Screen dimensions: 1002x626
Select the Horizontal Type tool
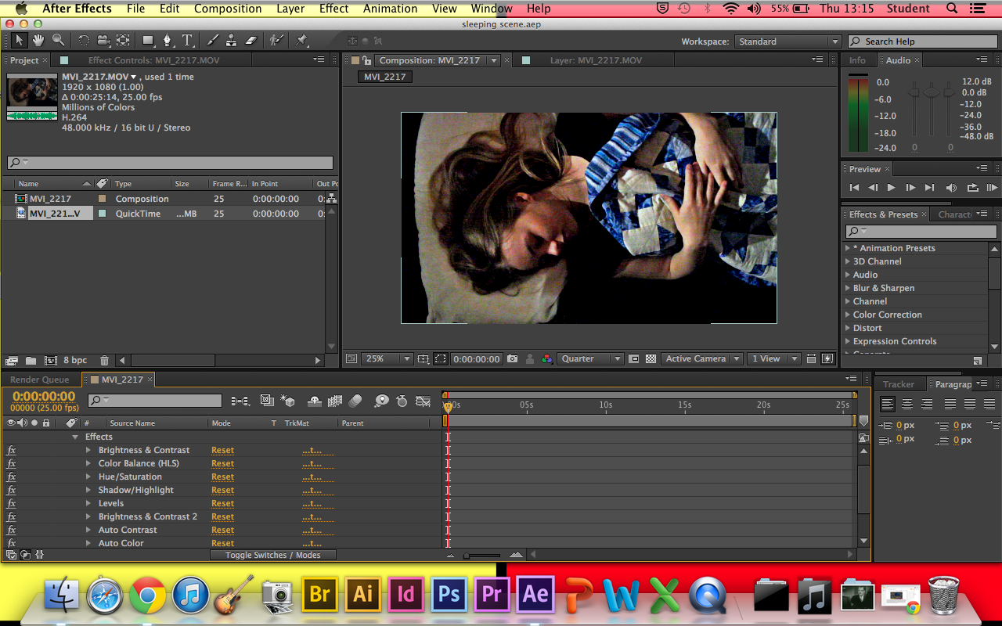coord(188,40)
